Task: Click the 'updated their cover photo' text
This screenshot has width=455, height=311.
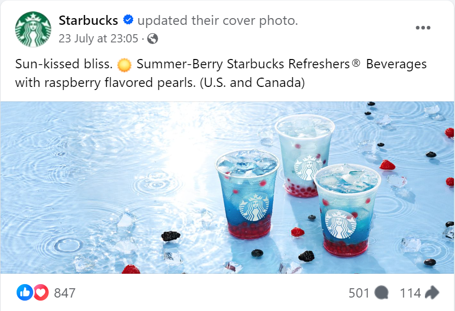Action: tap(218, 21)
